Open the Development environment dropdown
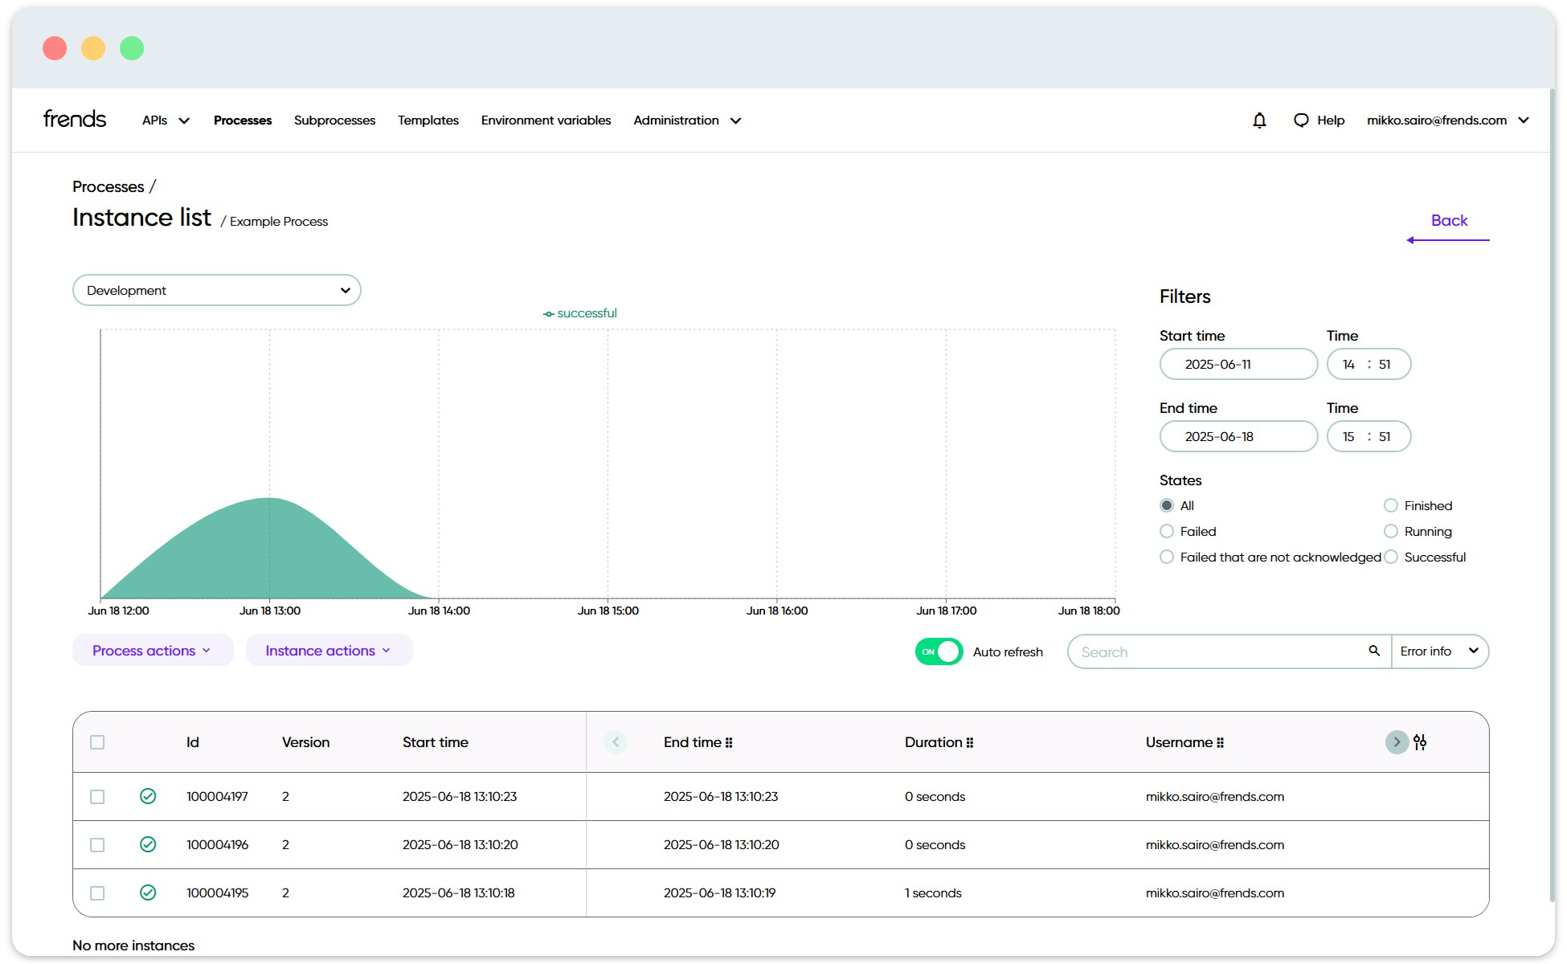This screenshot has width=1567, height=964. click(217, 290)
